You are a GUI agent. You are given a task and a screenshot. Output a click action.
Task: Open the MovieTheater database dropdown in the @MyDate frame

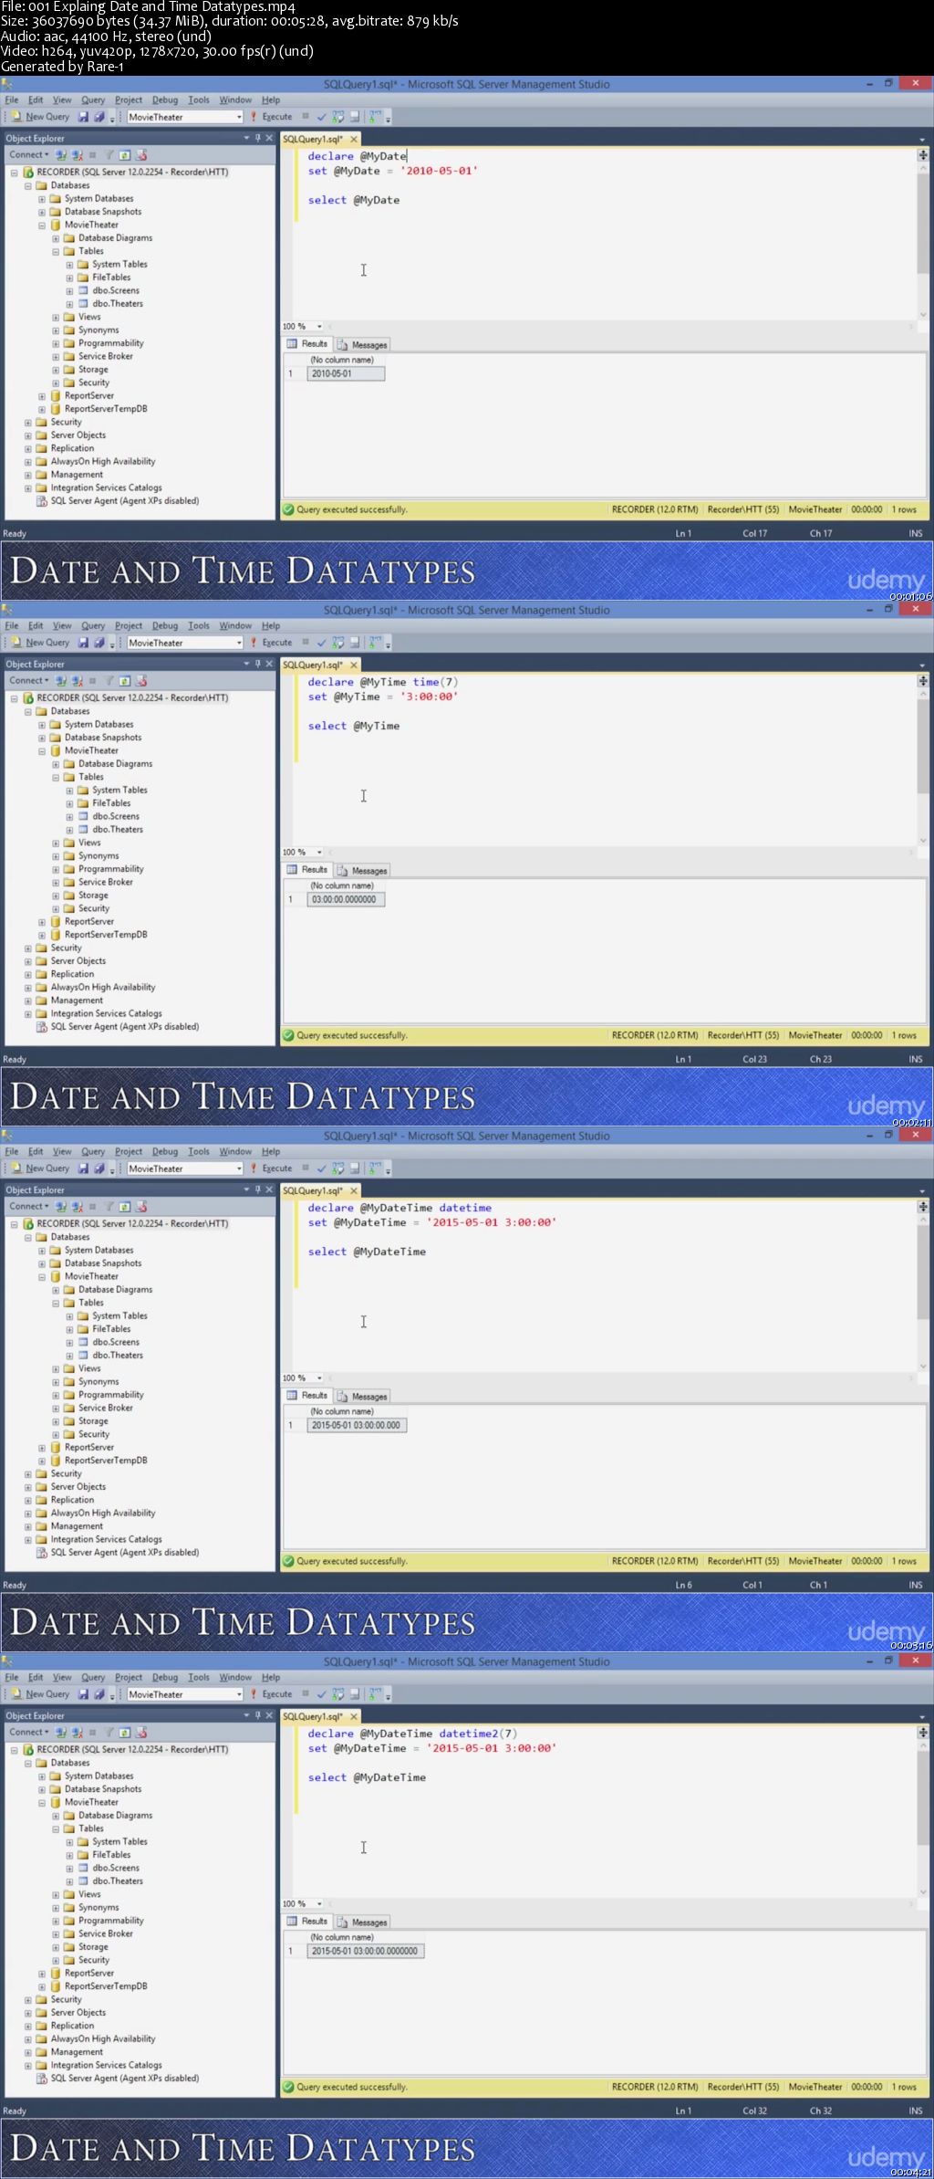239,117
